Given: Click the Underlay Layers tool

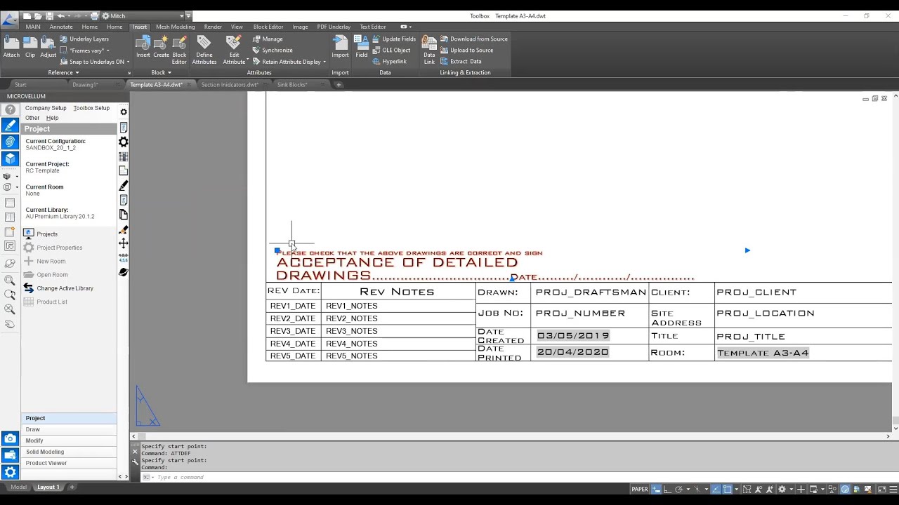Looking at the screenshot, I should point(84,39).
